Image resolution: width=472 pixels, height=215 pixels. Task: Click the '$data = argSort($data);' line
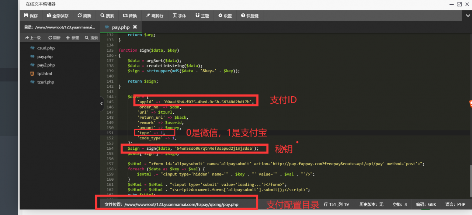(x=155, y=60)
